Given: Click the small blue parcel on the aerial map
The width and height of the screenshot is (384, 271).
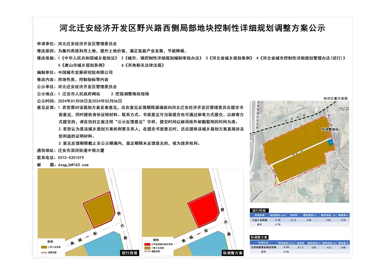Looking at the screenshot, I should (x=330, y=143).
